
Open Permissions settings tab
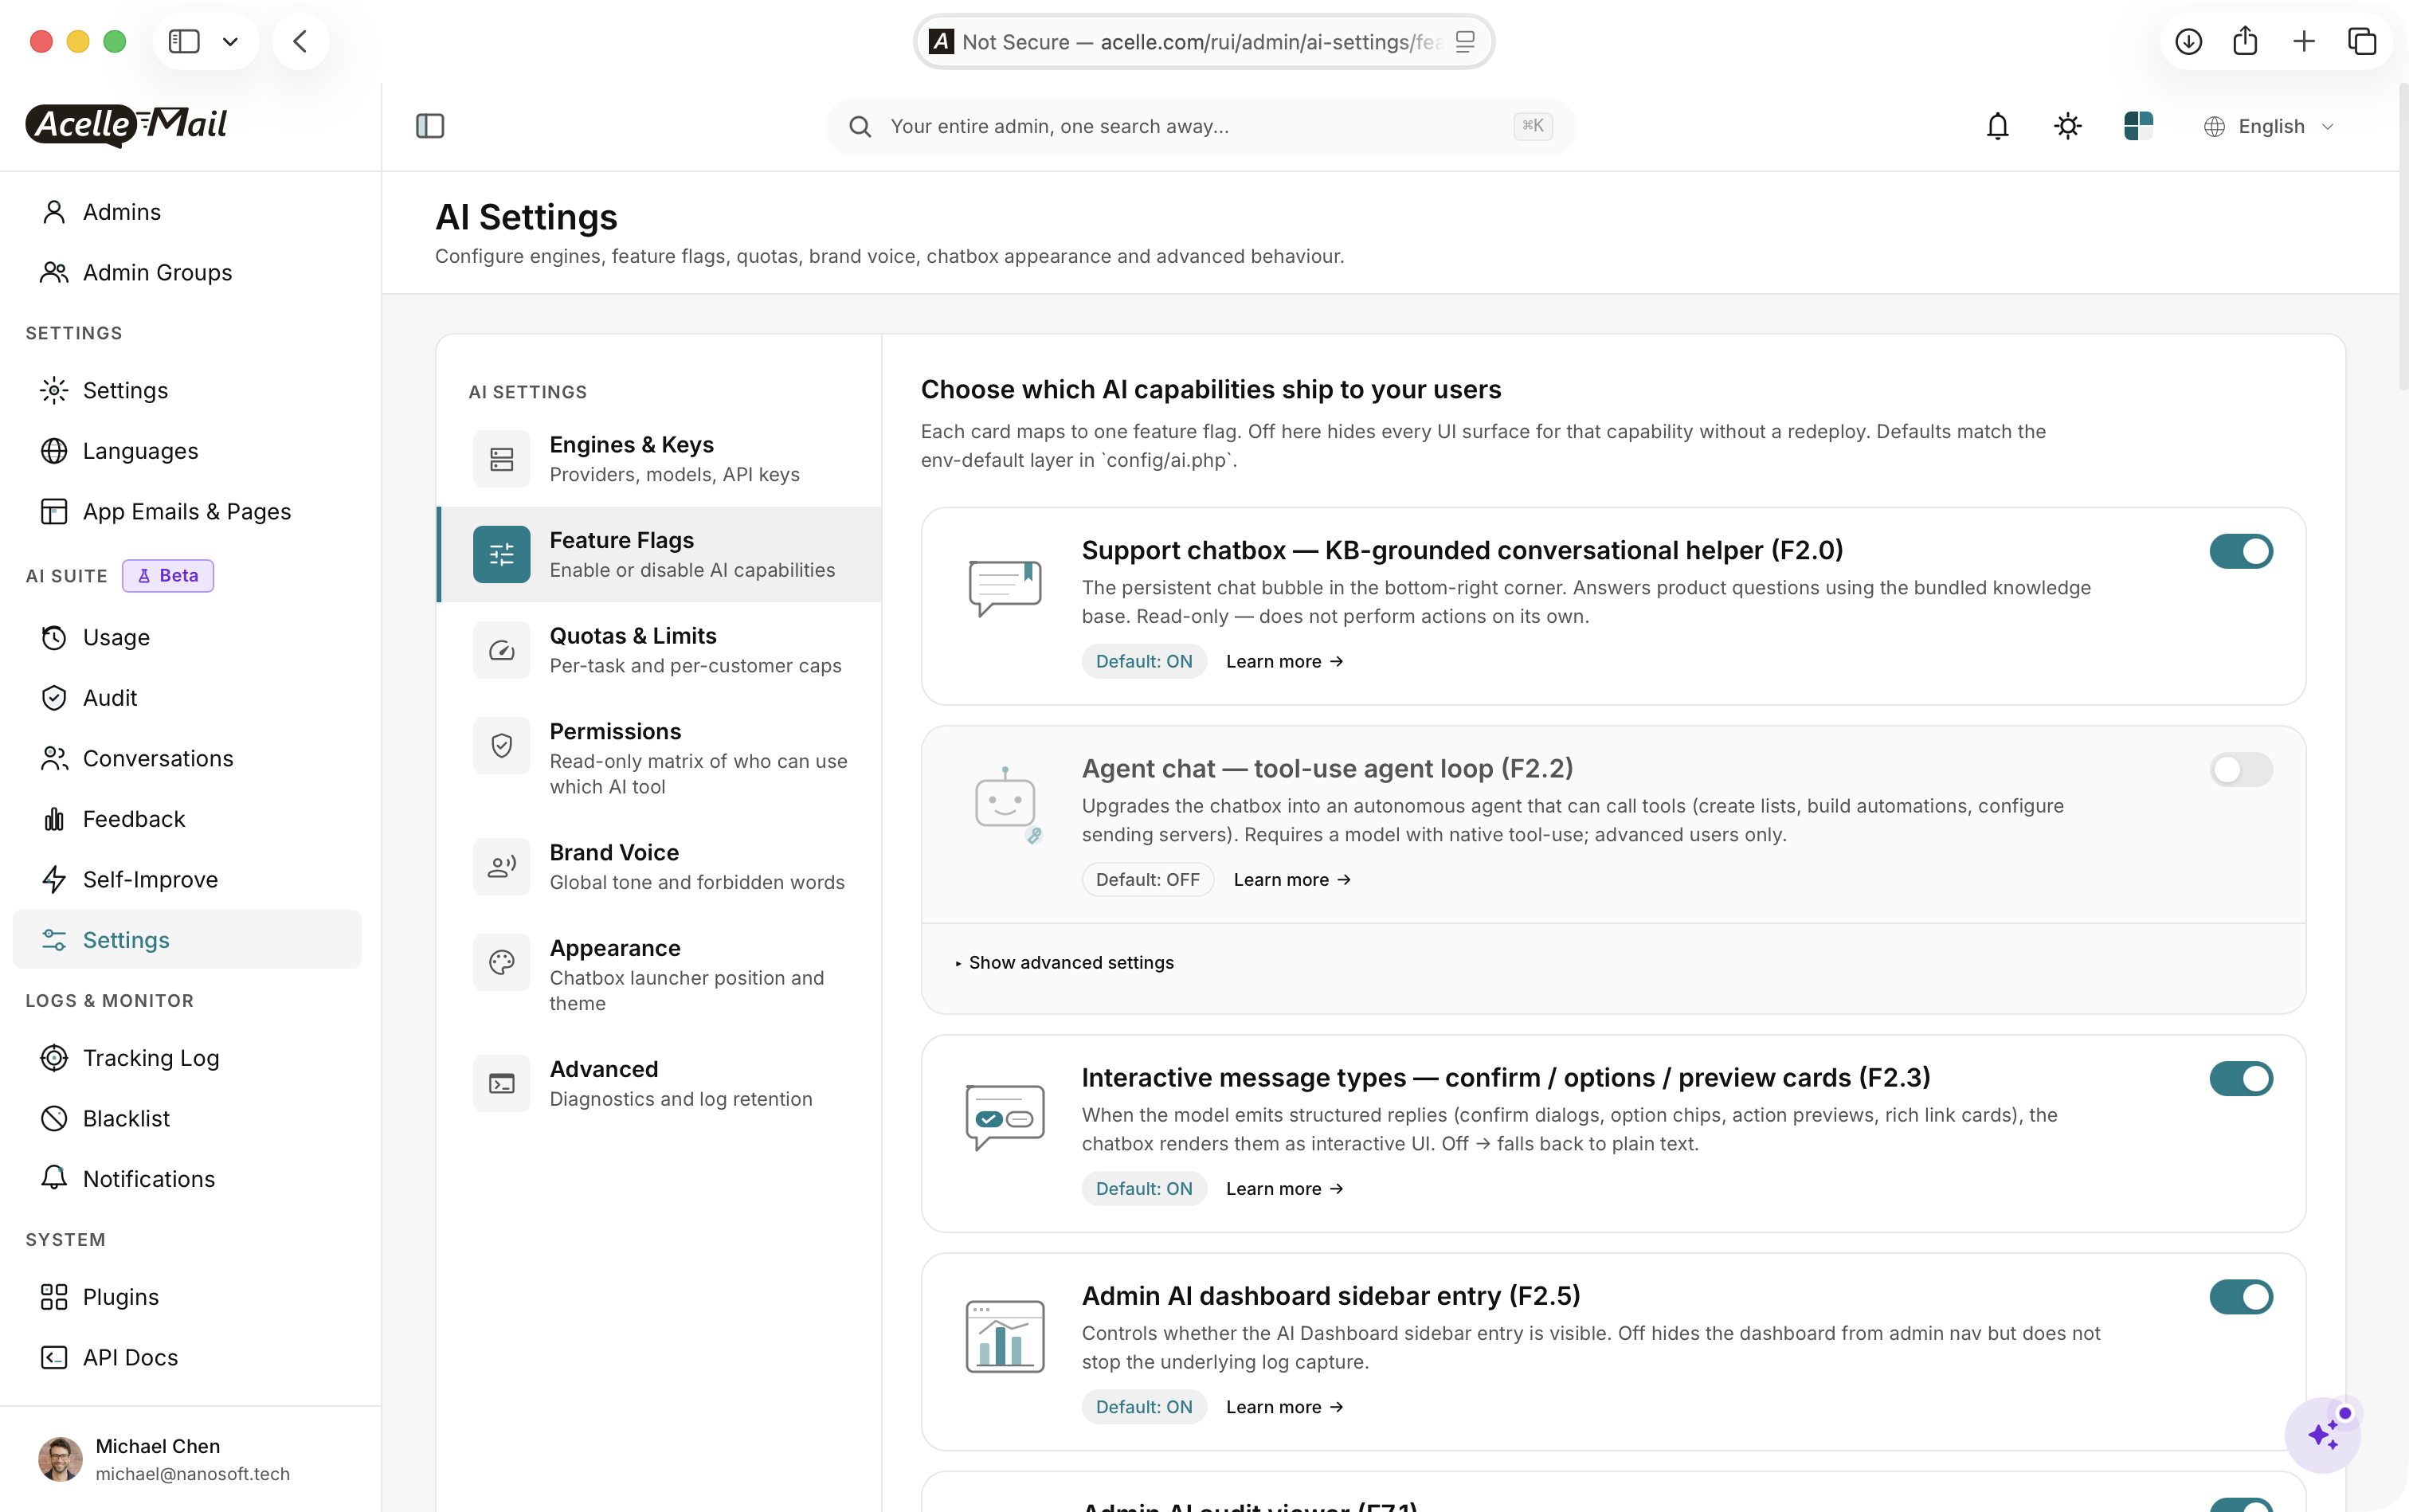(x=659, y=758)
